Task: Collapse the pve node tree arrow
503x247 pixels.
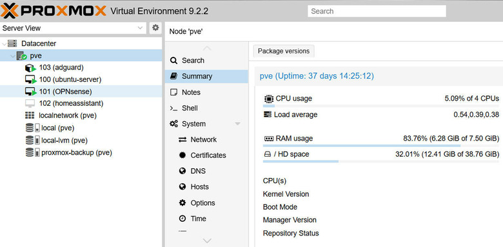Action: click(x=13, y=56)
